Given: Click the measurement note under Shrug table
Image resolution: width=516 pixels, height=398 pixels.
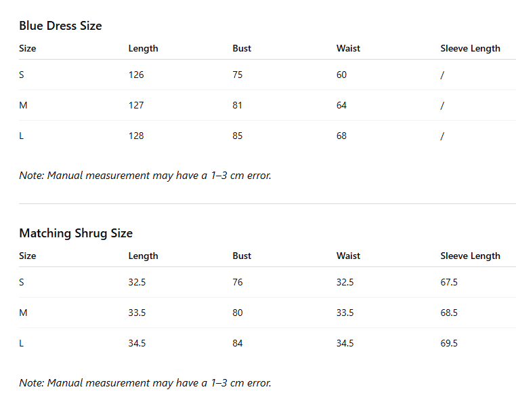Looking at the screenshot, I should click(x=145, y=383).
